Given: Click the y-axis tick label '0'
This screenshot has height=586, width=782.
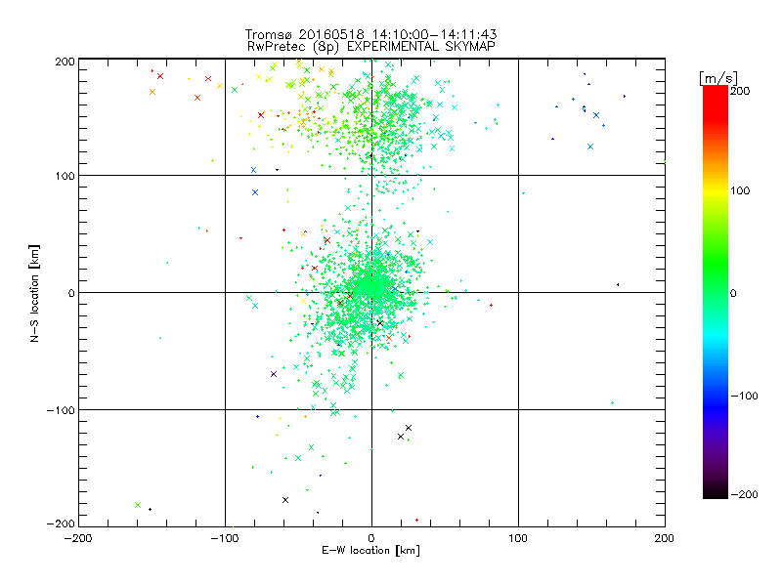Looking at the screenshot, I should coord(71,293).
